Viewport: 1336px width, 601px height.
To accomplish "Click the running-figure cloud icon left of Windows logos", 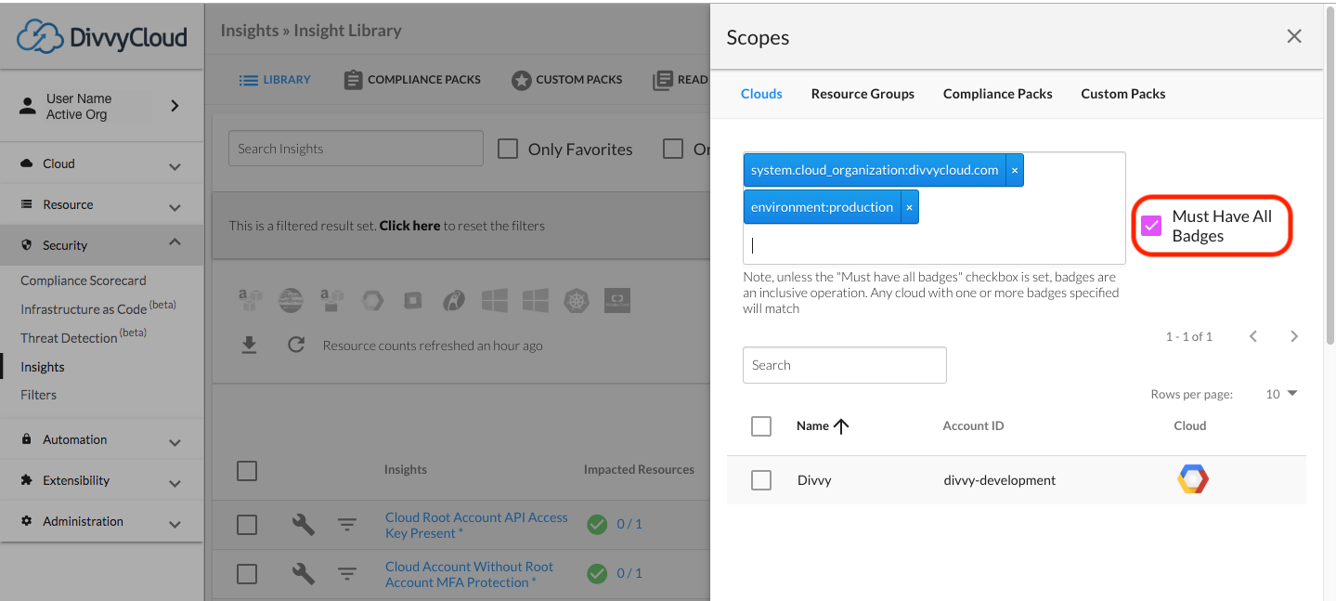I will click(454, 300).
